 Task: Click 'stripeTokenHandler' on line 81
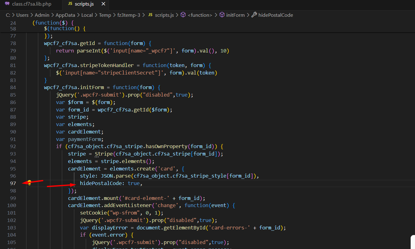(107, 65)
